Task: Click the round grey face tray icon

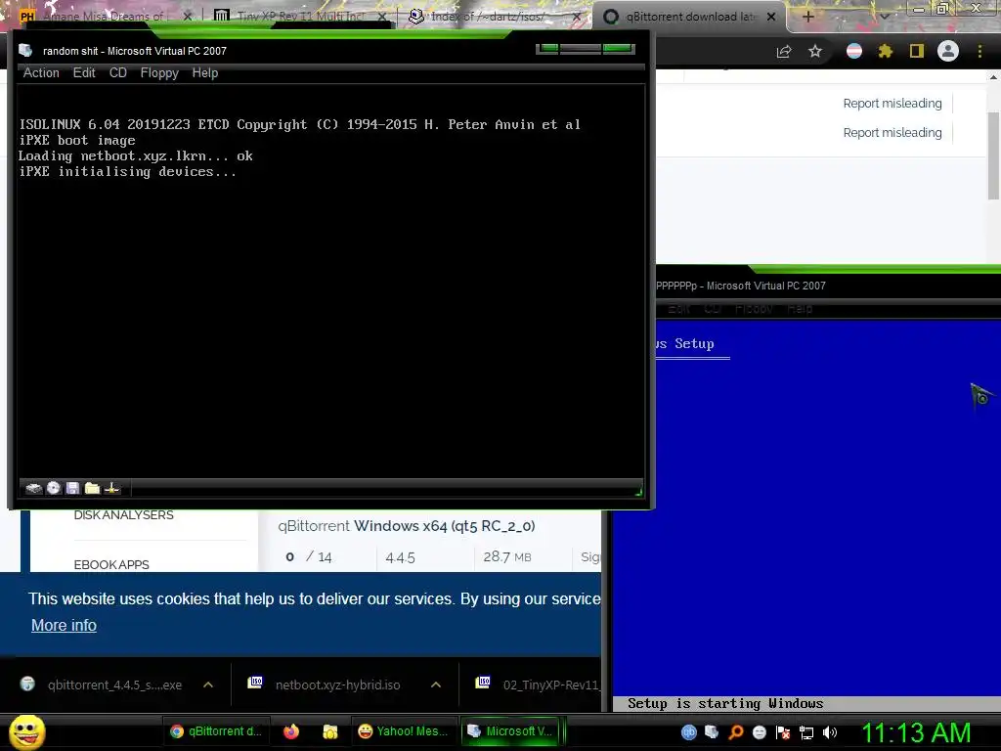Action: click(759, 731)
